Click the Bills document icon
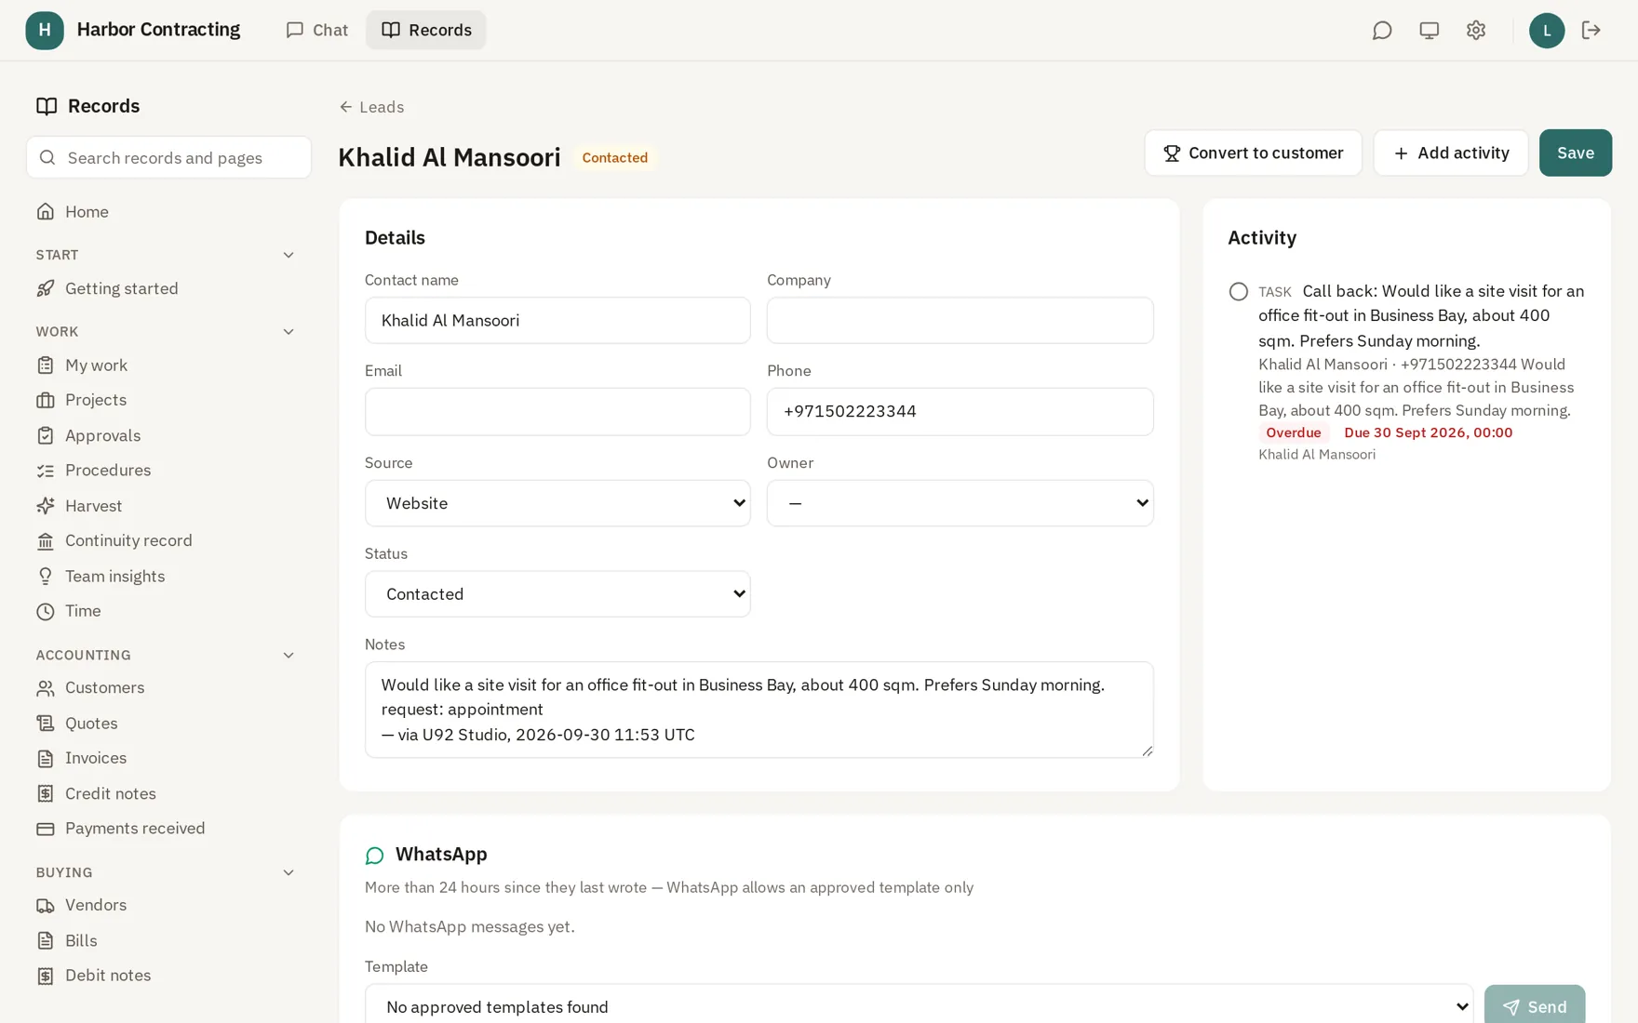This screenshot has height=1023, width=1638. click(x=46, y=940)
